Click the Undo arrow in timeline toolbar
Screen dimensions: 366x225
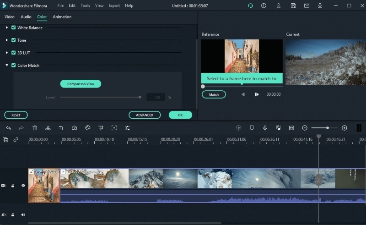click(8, 128)
